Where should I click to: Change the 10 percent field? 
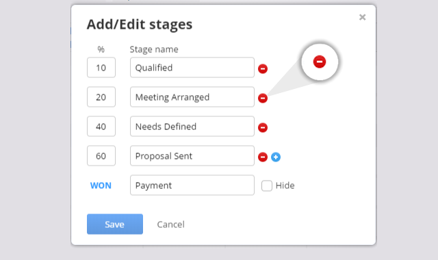pyautogui.click(x=101, y=68)
